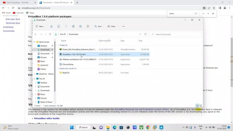
Task: Show hidden system tray icons
Action: pos(183,127)
